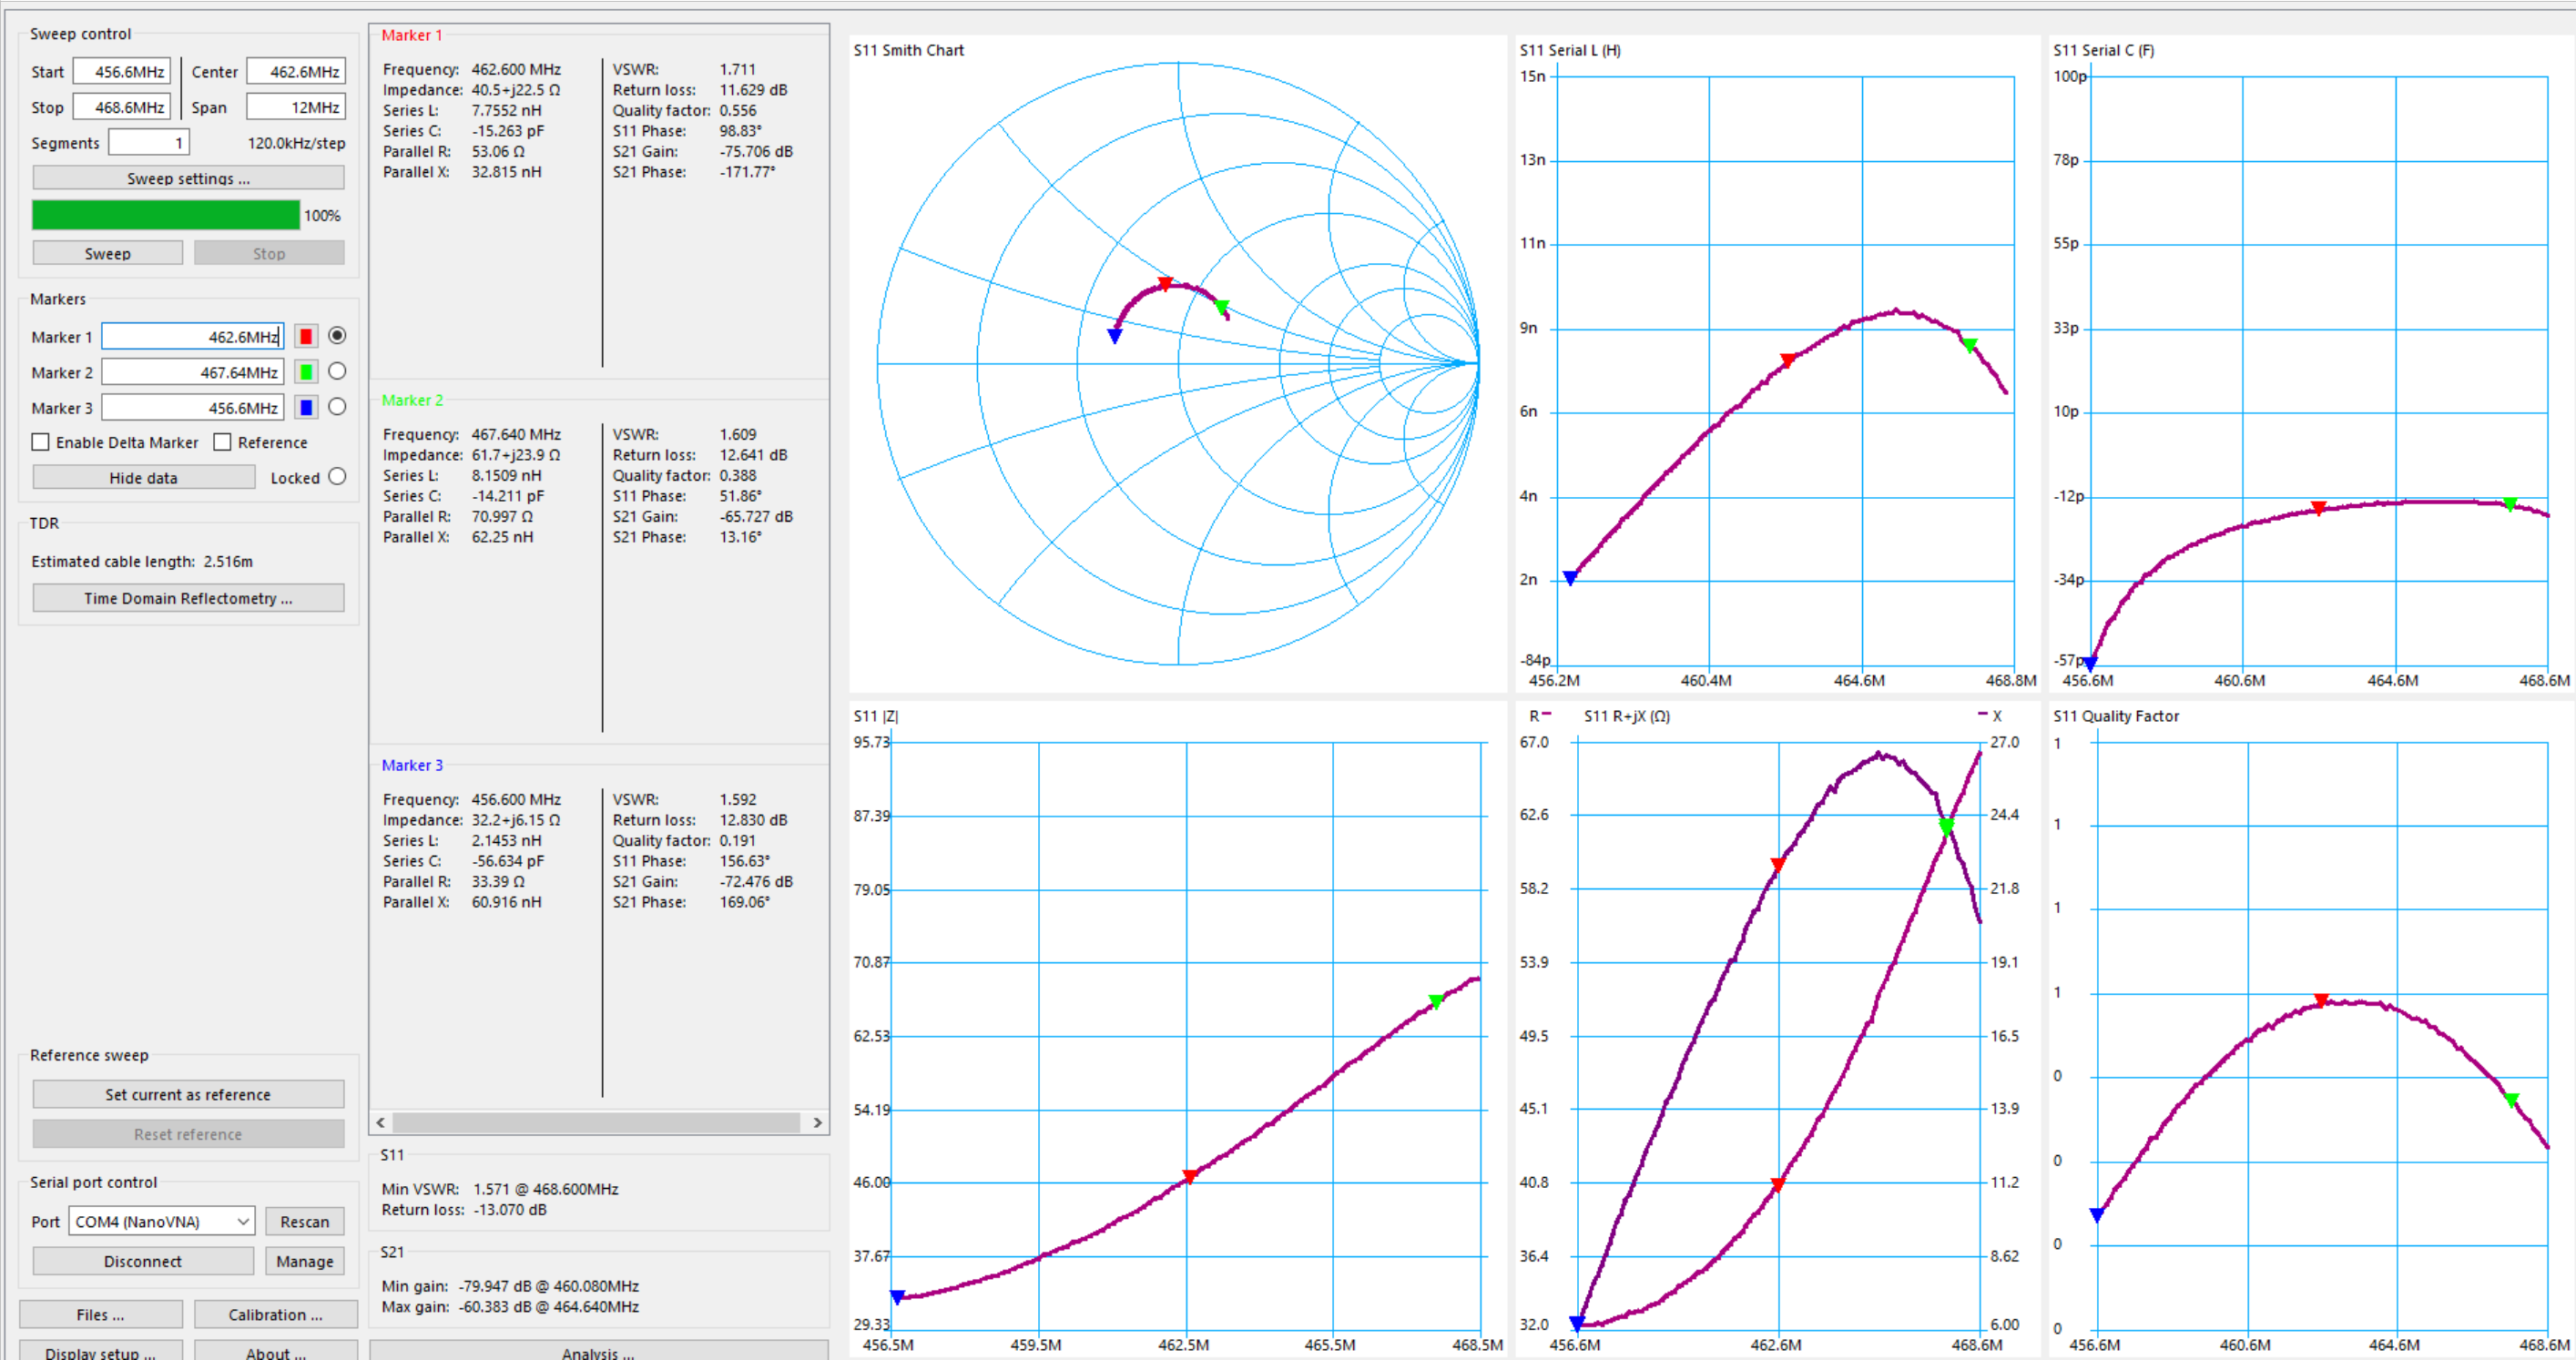Click the Stop frequency field
This screenshot has height=1360, width=2576.
tap(121, 107)
